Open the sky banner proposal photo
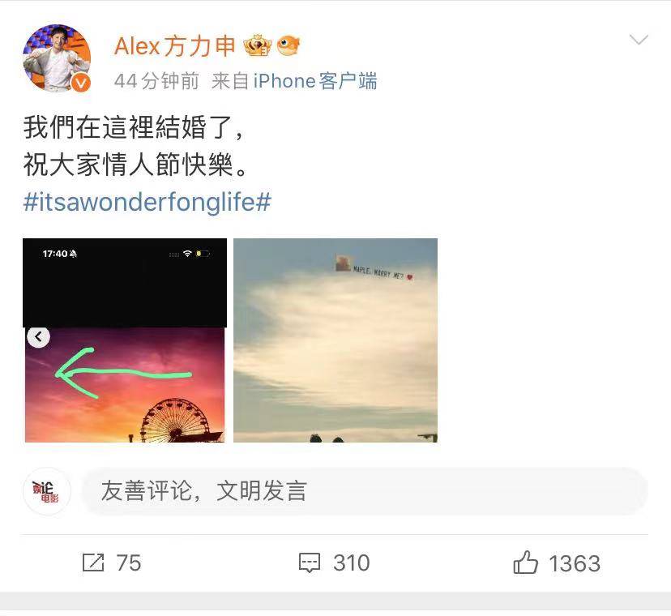 coord(335,340)
